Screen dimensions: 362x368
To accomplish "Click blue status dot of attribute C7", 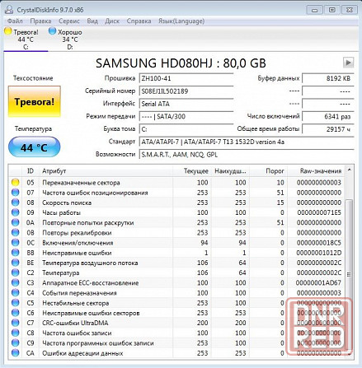I will click(x=16, y=323).
